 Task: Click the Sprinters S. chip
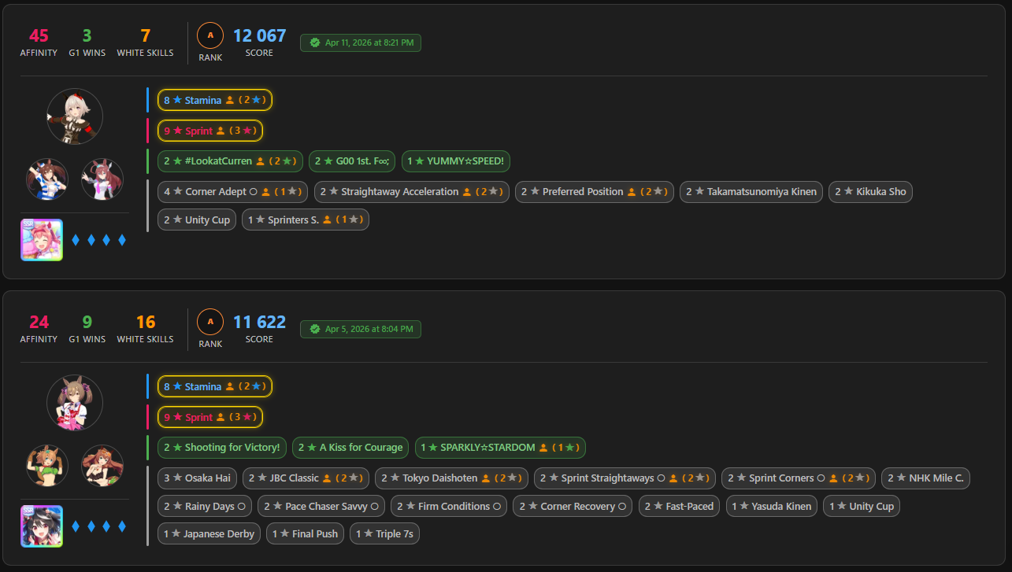306,220
